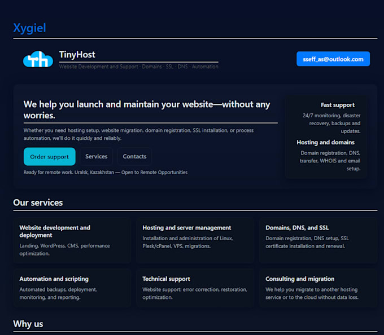The height and width of the screenshot is (335, 384).
Task: Click 'Landing, WordPress, CMS, performance' description
Action: [x=64, y=250]
